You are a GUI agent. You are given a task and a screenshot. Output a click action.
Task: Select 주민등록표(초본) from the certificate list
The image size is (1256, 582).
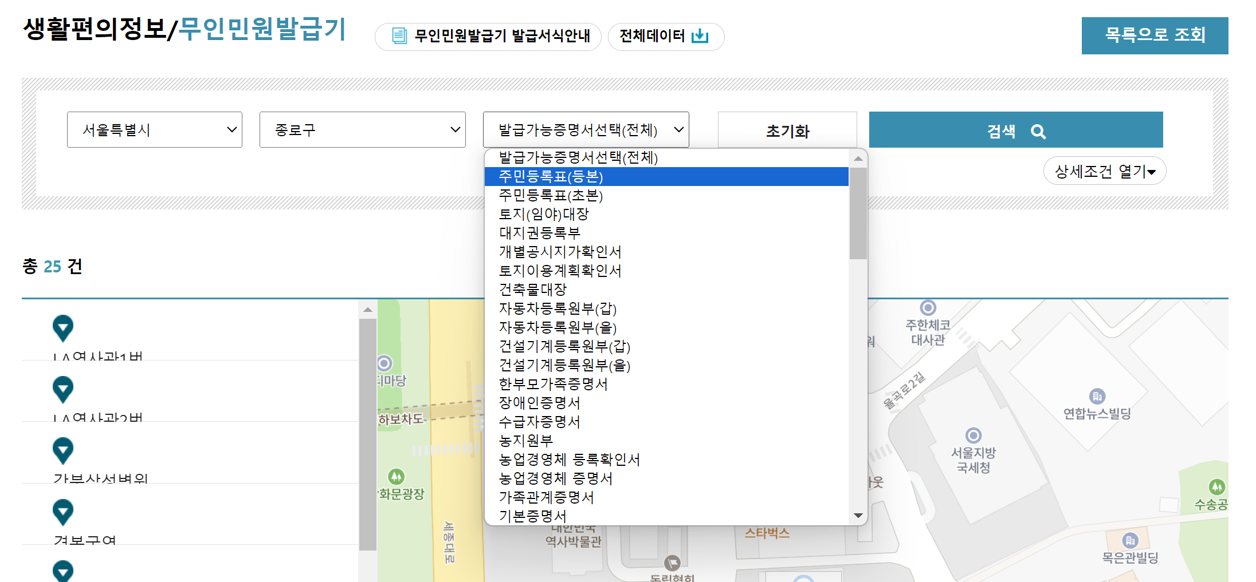click(550, 196)
